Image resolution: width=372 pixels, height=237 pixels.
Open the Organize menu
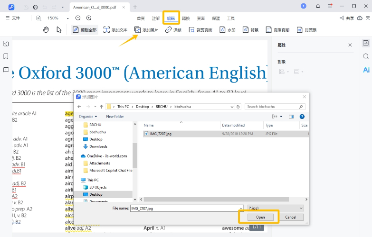point(88,117)
